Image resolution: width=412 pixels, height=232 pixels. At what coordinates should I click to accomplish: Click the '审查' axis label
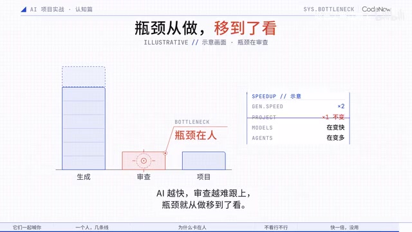click(x=144, y=177)
